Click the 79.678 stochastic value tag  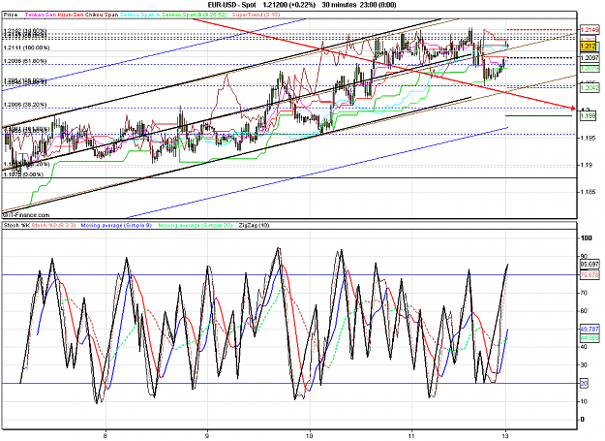pos(590,275)
